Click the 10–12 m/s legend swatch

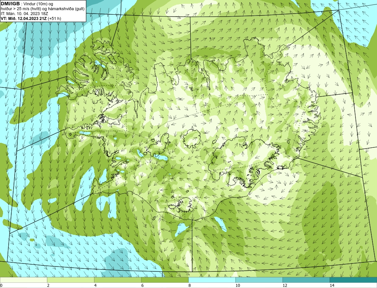coord(259,280)
